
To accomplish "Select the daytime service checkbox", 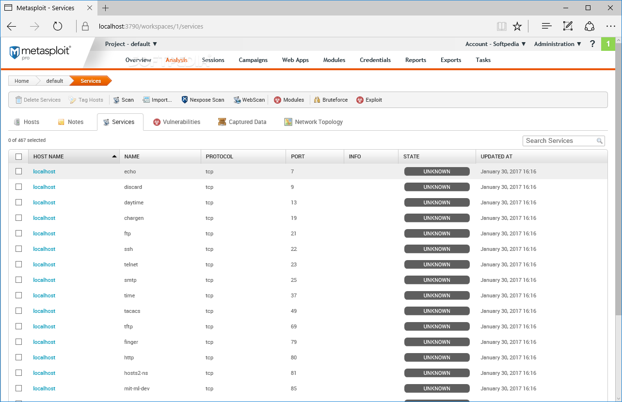I will [x=18, y=202].
